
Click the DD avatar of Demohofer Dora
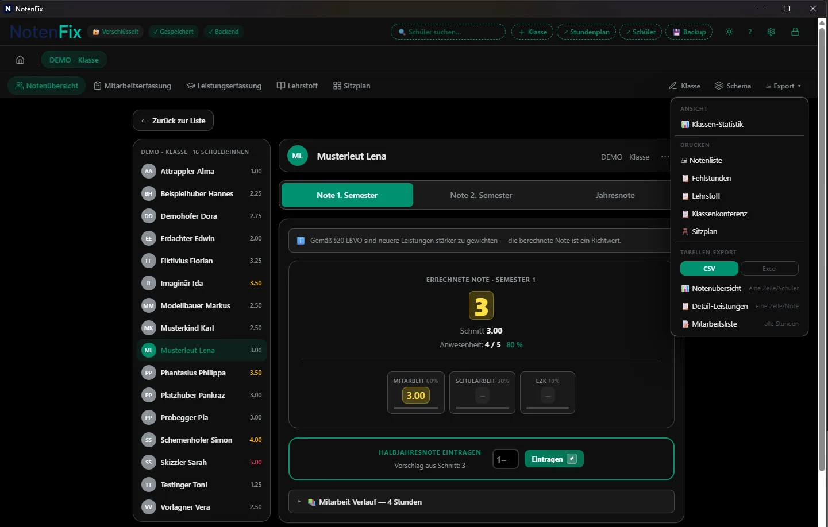[149, 216]
